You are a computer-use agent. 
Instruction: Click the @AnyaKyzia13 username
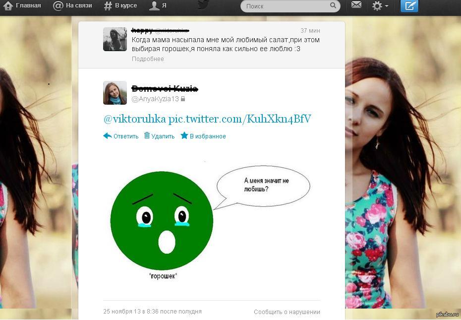coord(155,99)
